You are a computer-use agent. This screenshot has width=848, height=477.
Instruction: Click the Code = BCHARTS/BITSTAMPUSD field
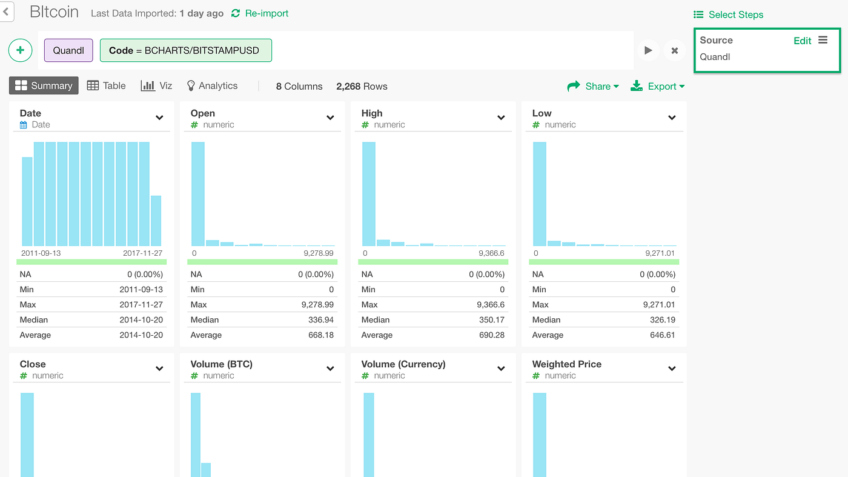tap(185, 50)
